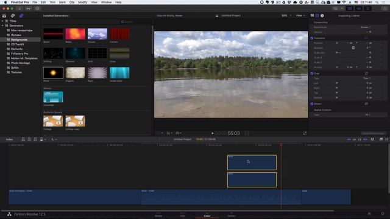Click the audio skimming headphone icon

point(360,139)
